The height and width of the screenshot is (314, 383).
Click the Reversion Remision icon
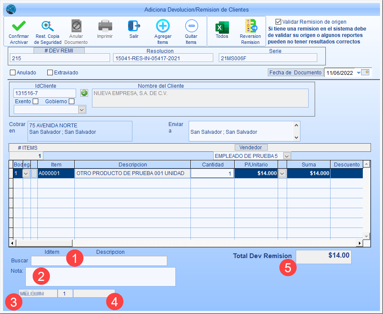point(251,26)
